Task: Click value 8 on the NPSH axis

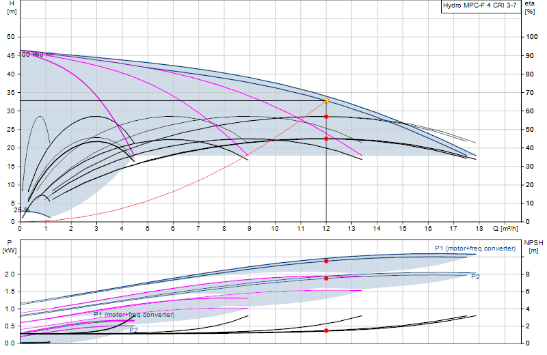Action: pos(528,274)
